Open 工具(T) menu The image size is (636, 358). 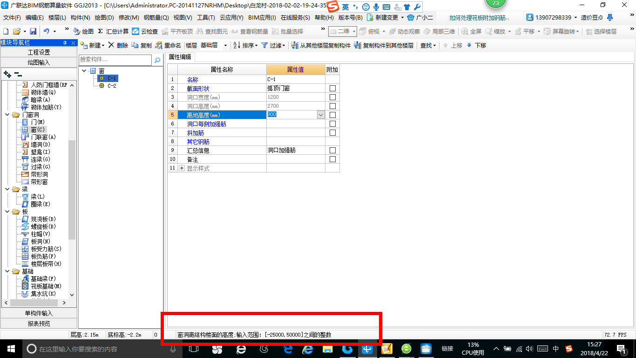[x=206, y=17]
